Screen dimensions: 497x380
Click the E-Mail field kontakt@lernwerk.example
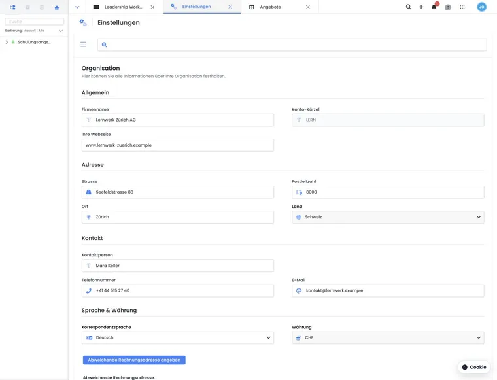(388, 290)
